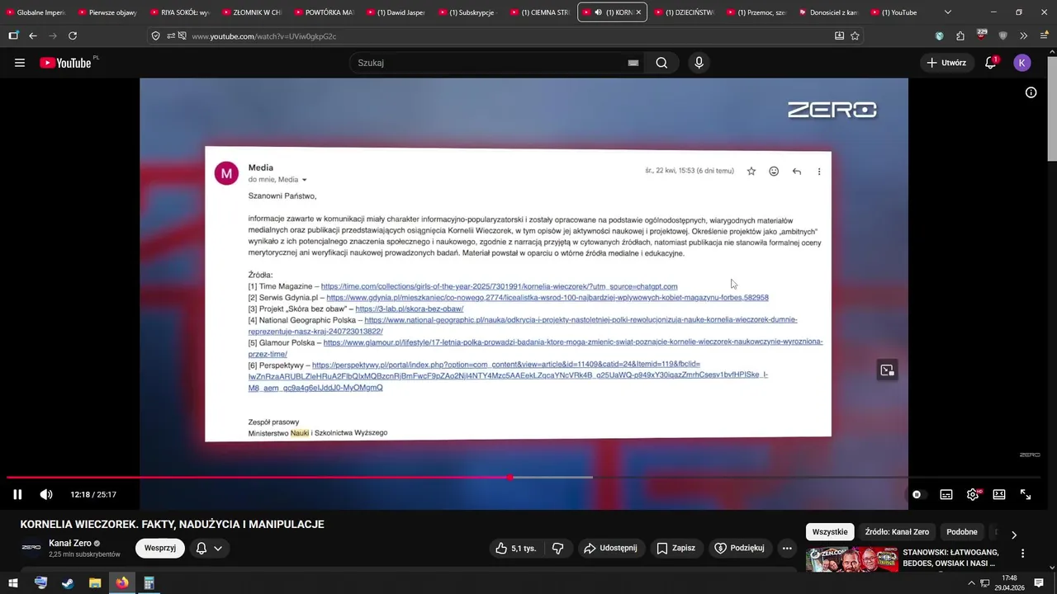Image resolution: width=1057 pixels, height=594 pixels.
Task: Open reader or picture-in-picture icon in address bar
Action: click(x=839, y=35)
